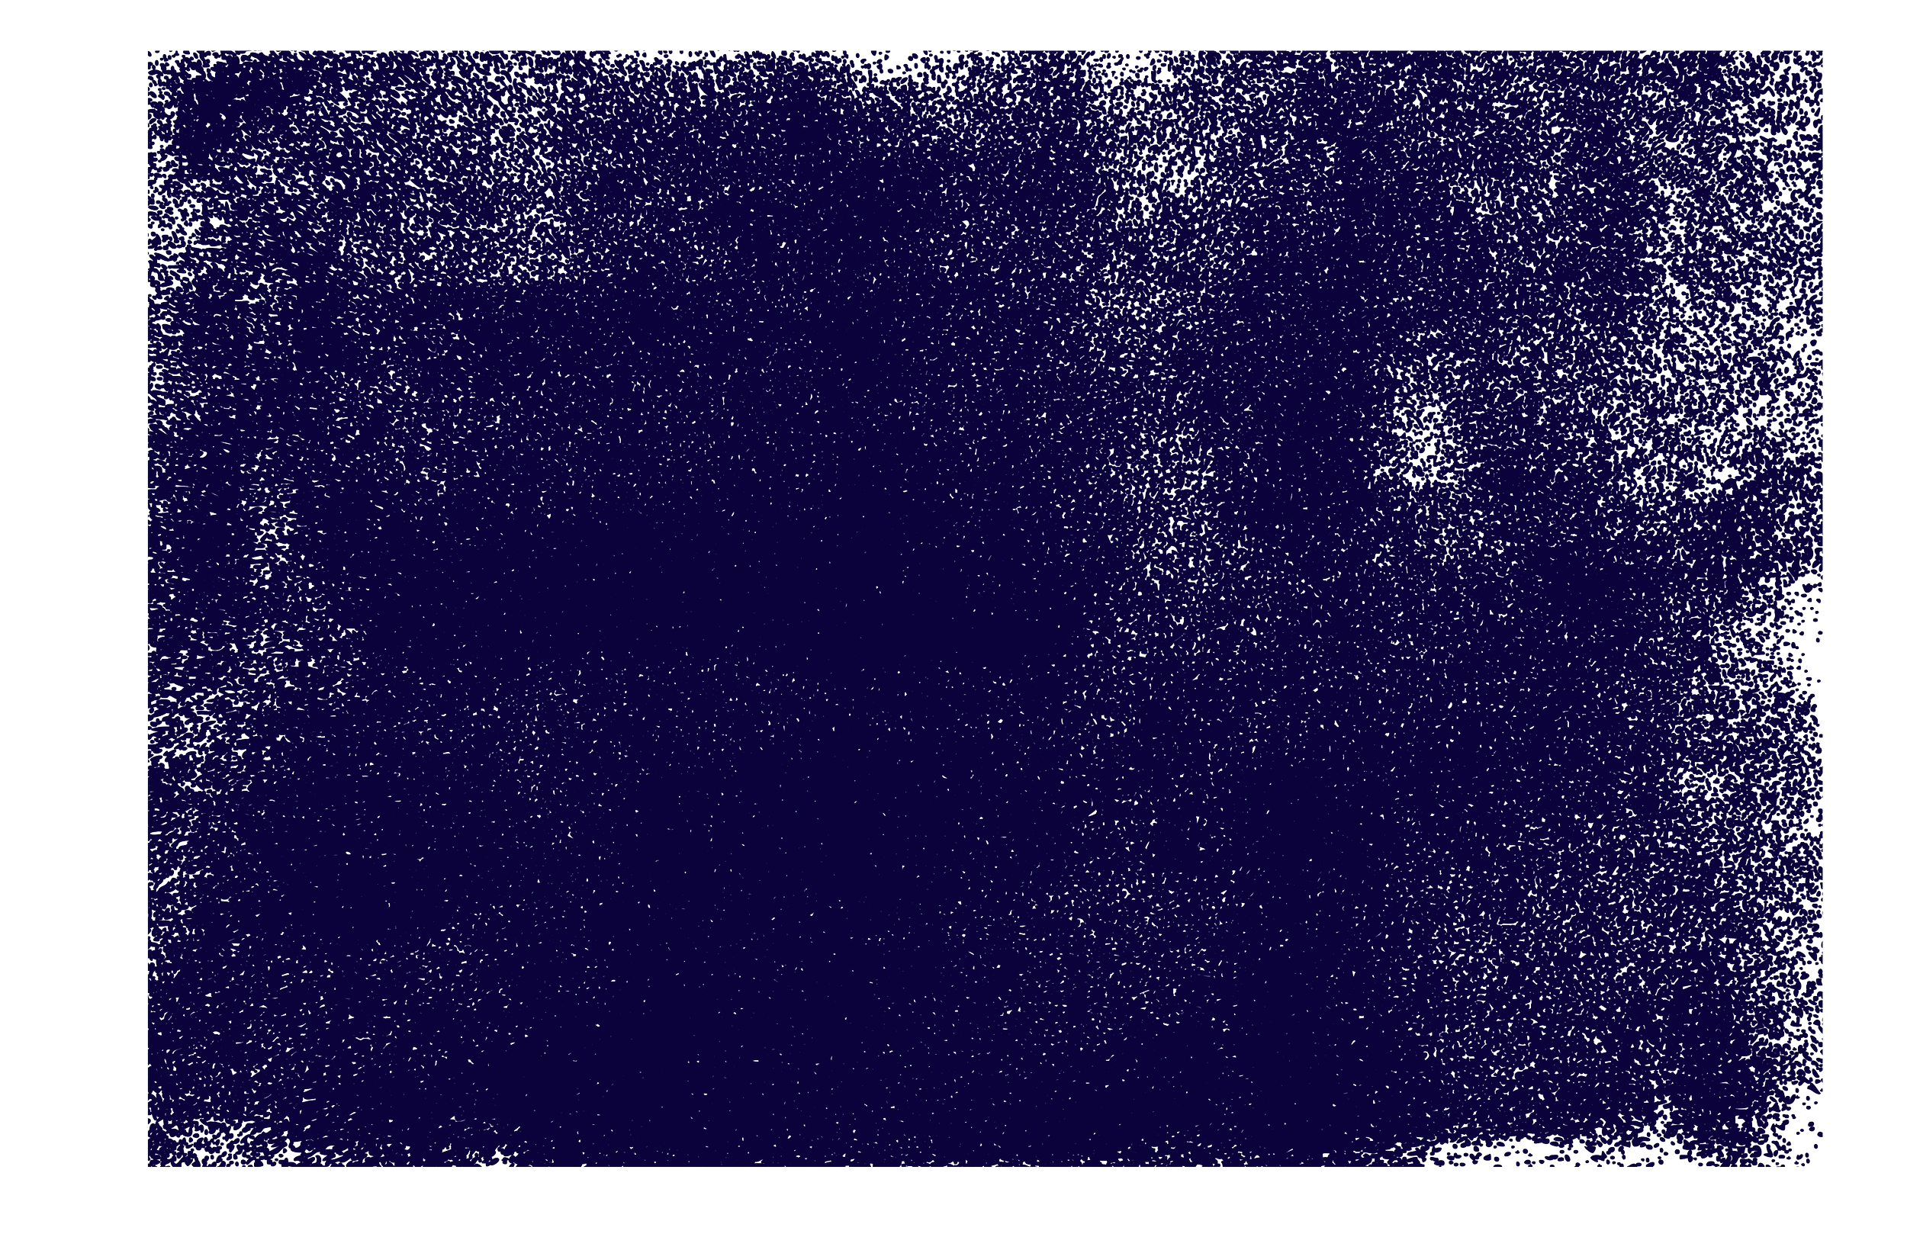
Task: Click the top-right corner of the navy image
Action: (1824, 50)
